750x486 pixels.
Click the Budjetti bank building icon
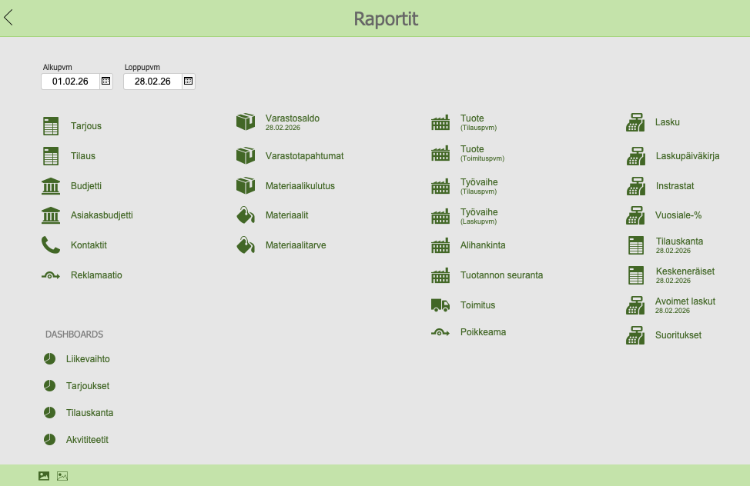click(51, 186)
